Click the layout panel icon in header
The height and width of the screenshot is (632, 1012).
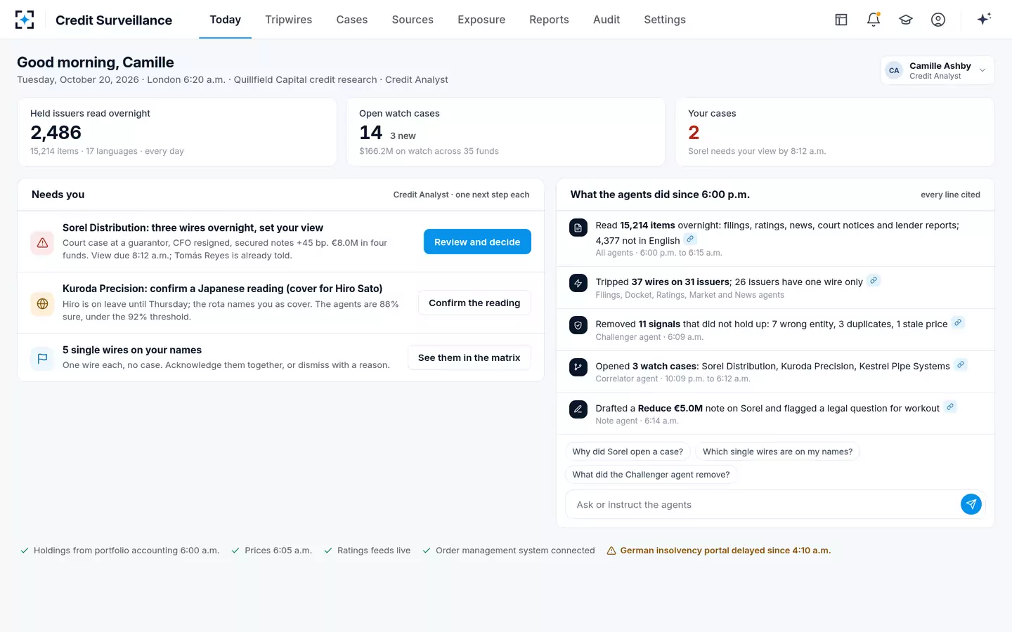(x=841, y=20)
